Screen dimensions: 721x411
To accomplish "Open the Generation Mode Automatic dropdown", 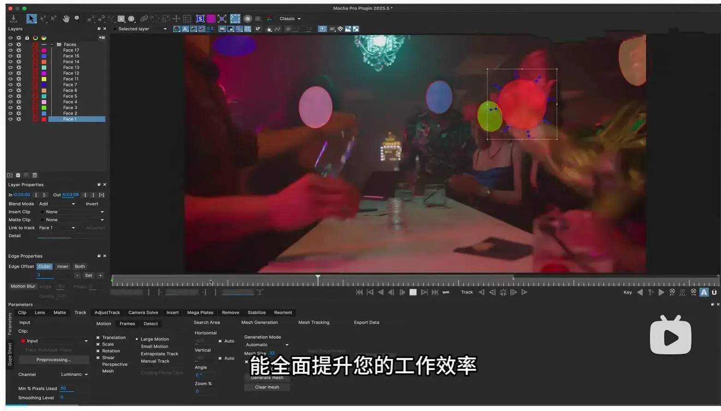I will tap(267, 344).
